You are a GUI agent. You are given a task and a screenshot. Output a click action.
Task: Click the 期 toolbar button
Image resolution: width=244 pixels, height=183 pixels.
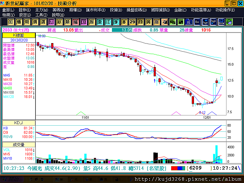27,22
